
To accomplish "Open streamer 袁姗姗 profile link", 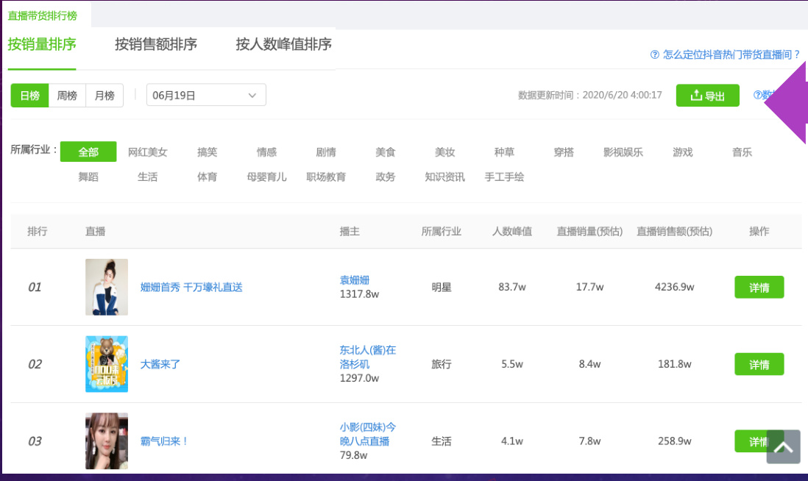I will (x=355, y=279).
